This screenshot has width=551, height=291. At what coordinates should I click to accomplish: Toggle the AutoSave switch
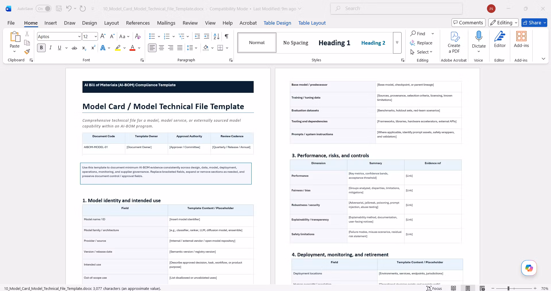[43, 9]
